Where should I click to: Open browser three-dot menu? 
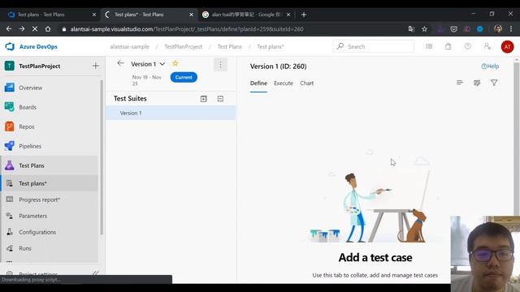tap(511, 29)
